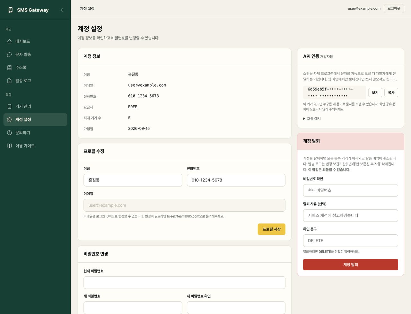Focus the 새 비밀번호 input field
411x314 pixels.
click(x=133, y=308)
